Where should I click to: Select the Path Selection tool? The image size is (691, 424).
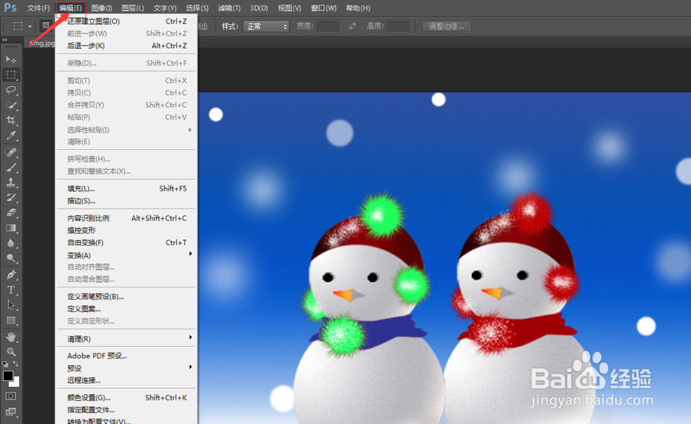[x=11, y=305]
